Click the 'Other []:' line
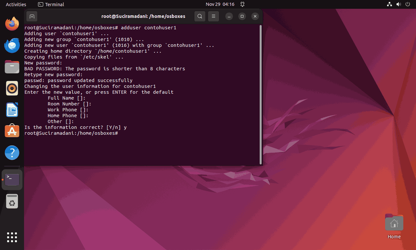Screen dimensions: 416x250 point(61,121)
